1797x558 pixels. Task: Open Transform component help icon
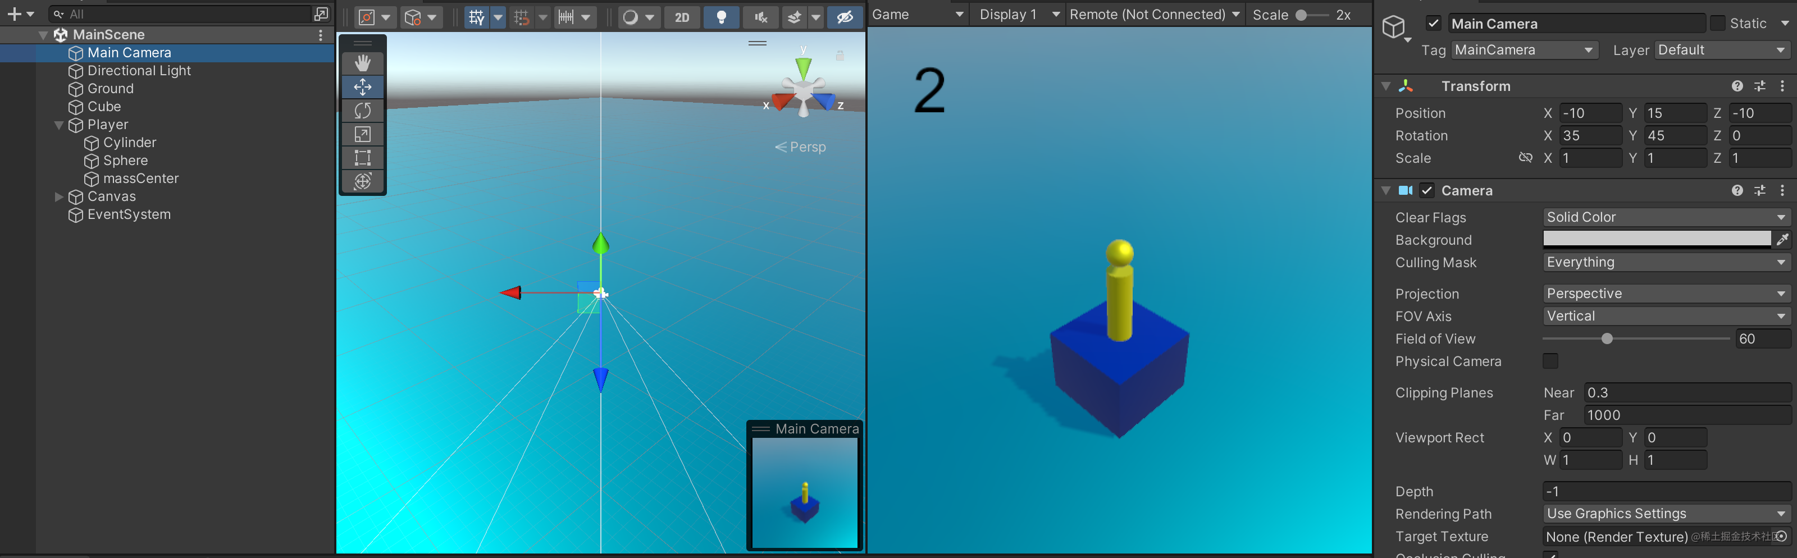(x=1737, y=86)
